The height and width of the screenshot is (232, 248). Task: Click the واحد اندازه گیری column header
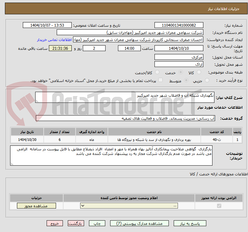[92, 132]
